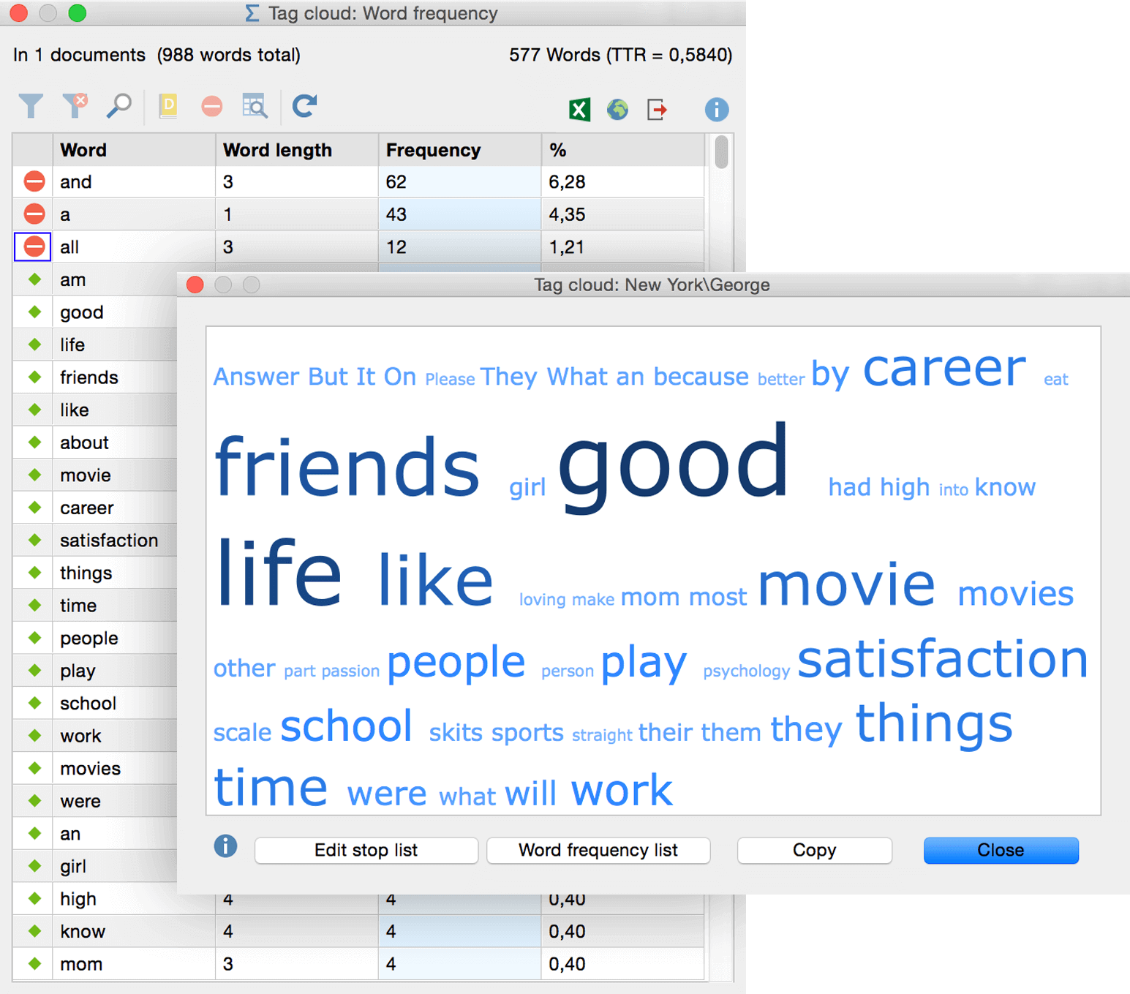The width and height of the screenshot is (1130, 994).
Task: Click the export icon with the red arrow
Action: click(x=657, y=110)
